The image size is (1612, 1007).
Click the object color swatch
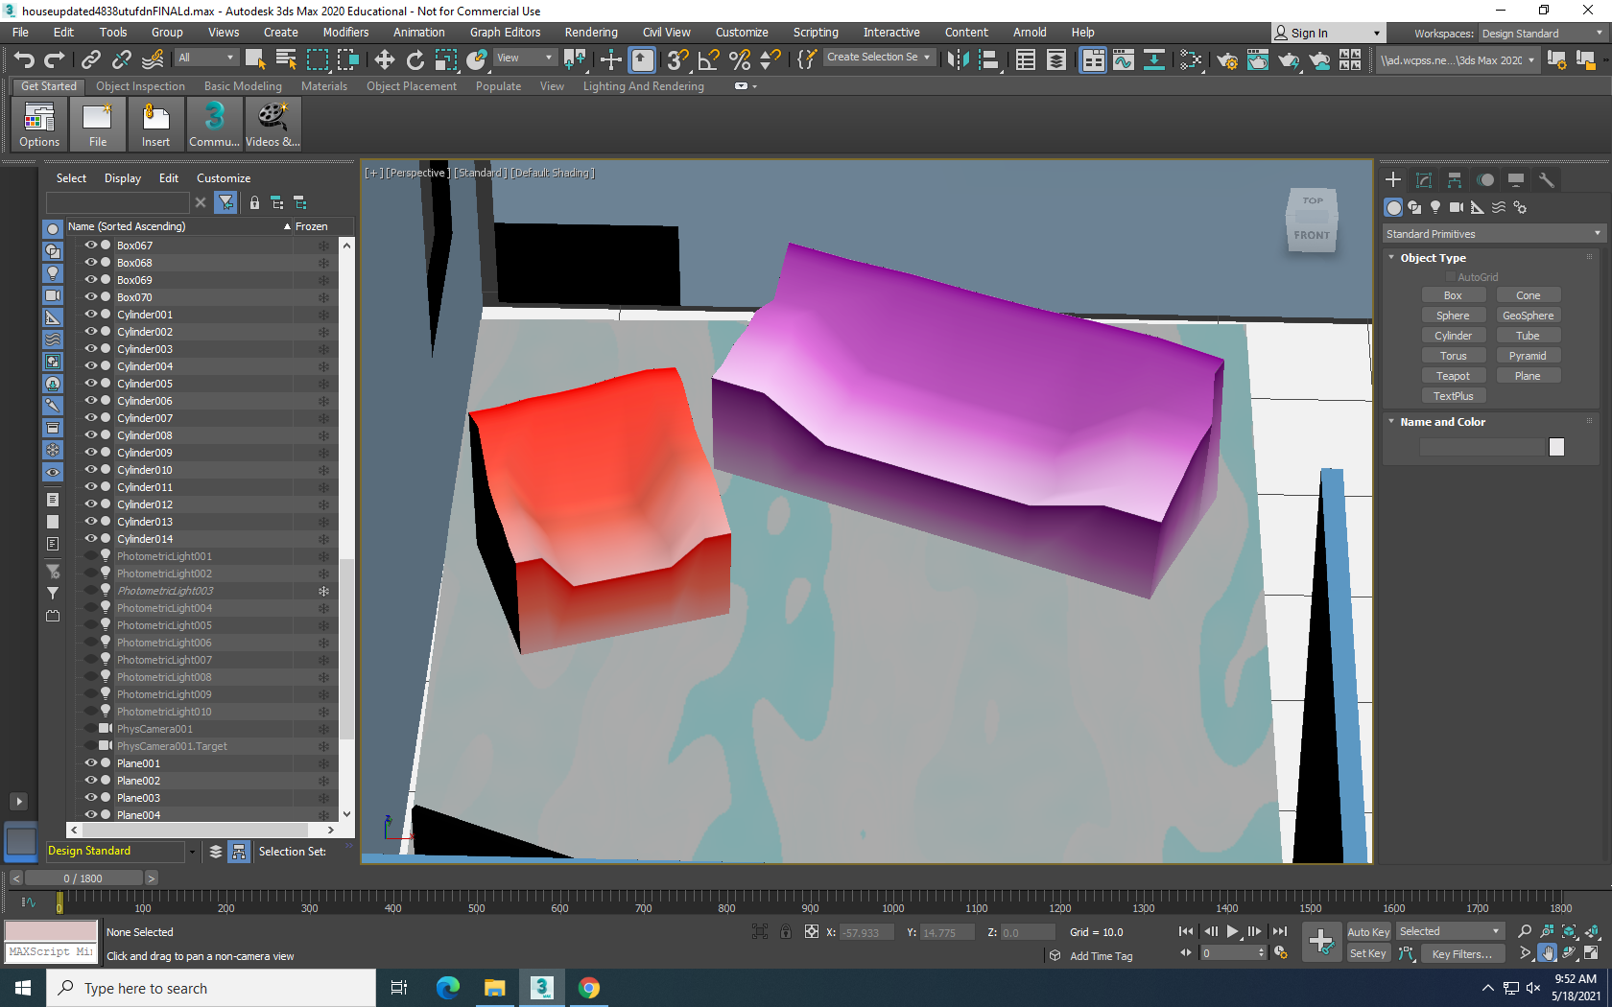(1556, 447)
